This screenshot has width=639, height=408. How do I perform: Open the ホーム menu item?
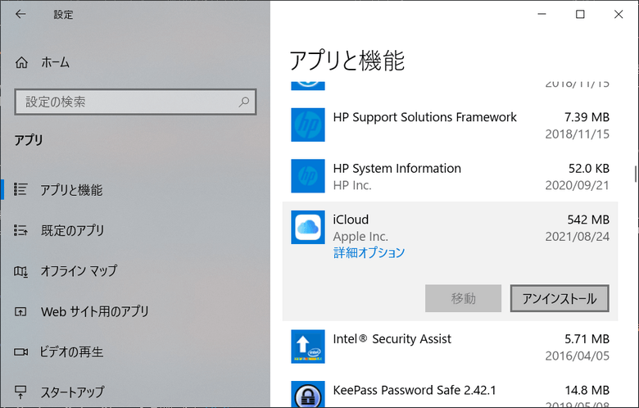(x=55, y=62)
